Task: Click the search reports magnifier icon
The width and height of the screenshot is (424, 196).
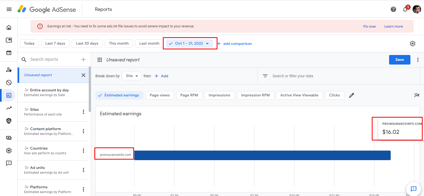Action: [x=24, y=59]
